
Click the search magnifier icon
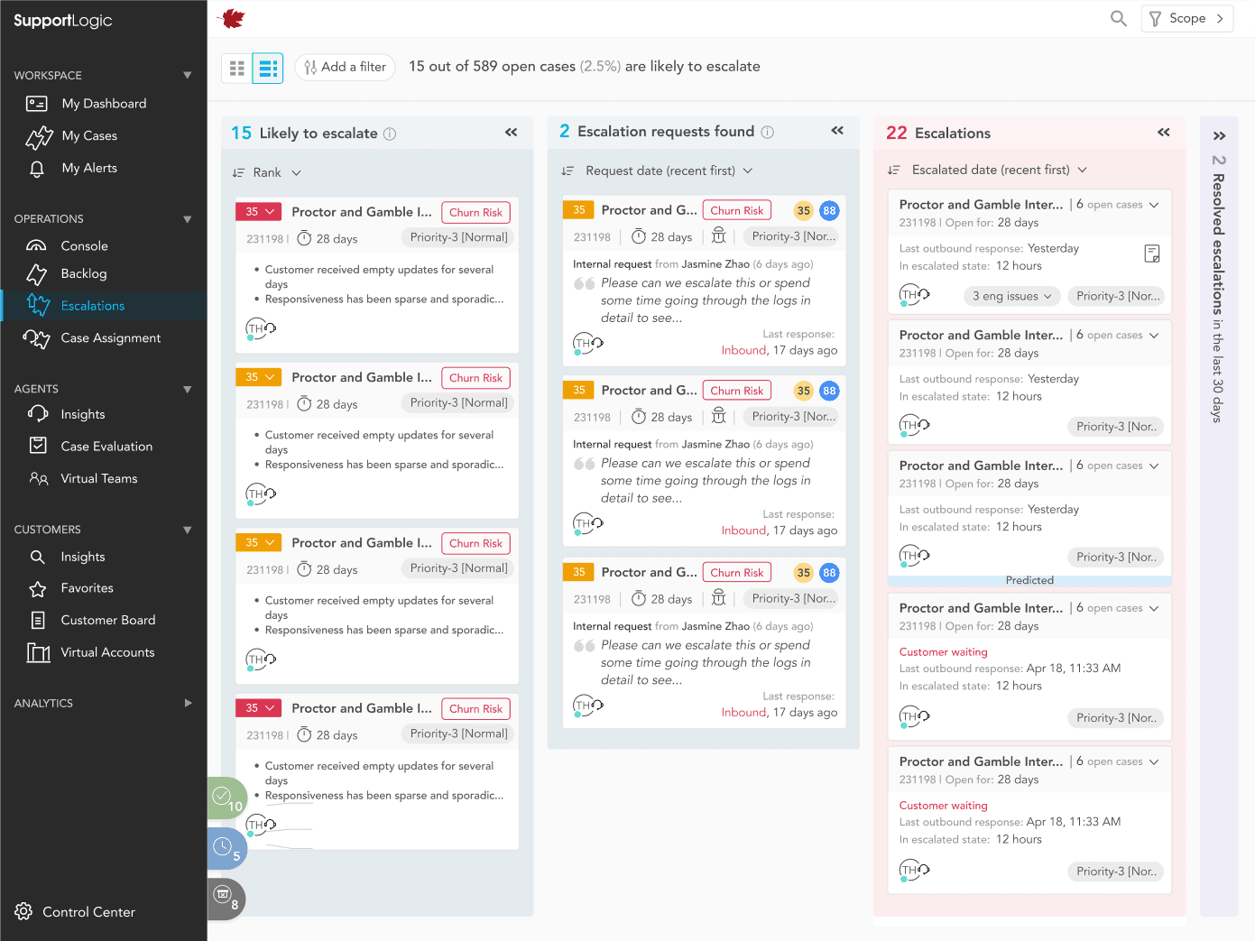pos(1118,19)
